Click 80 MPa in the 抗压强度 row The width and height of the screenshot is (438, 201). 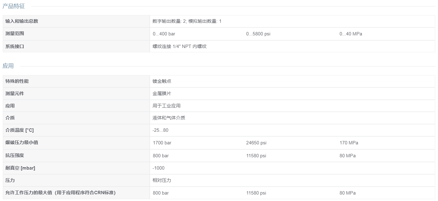pos(348,156)
